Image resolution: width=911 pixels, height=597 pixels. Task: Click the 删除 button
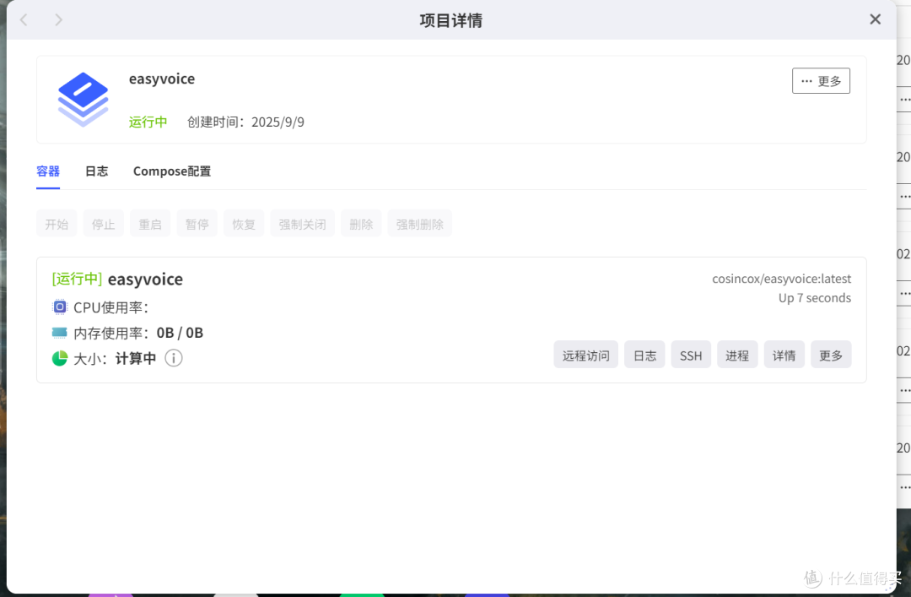click(361, 224)
